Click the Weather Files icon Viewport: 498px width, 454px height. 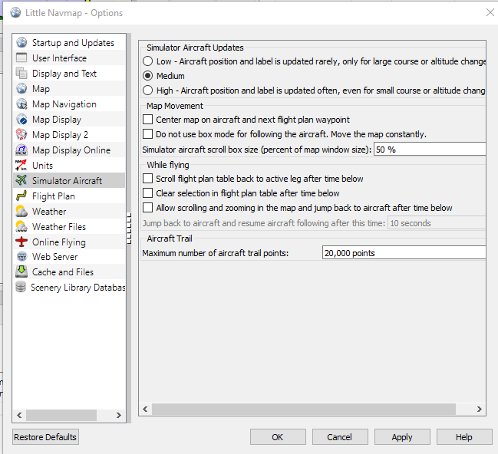tap(21, 226)
